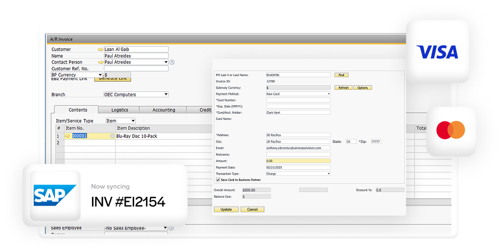Click the Balance Due field
This screenshot has width=504, height=252.
click(256, 197)
